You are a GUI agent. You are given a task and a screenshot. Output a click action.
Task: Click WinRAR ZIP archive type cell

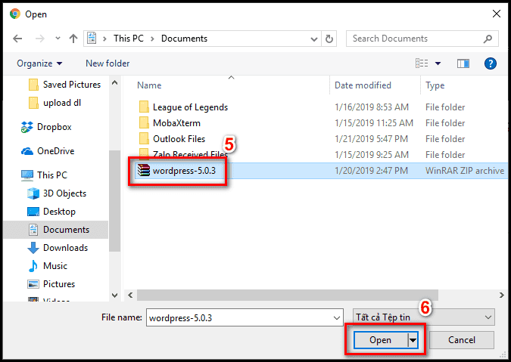tap(464, 171)
